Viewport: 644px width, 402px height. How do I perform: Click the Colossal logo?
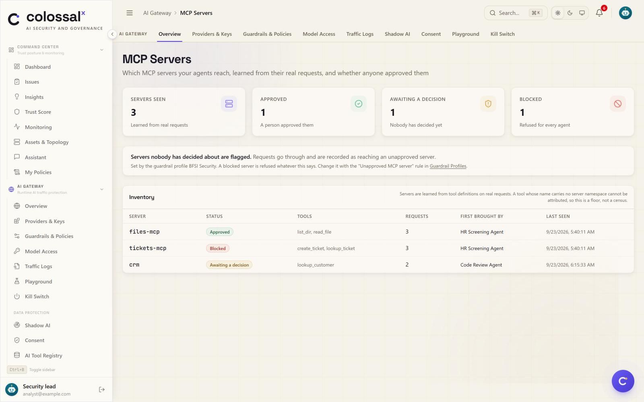56,20
